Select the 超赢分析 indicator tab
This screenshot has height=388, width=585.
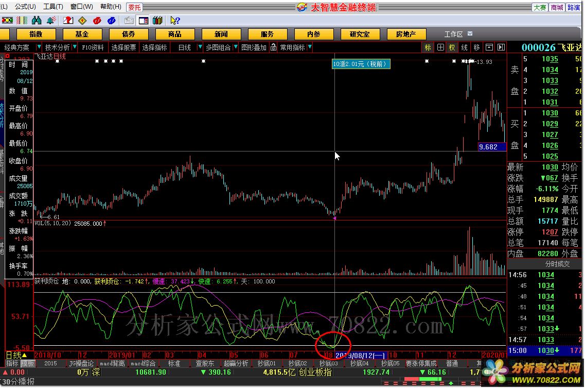pos(236,363)
